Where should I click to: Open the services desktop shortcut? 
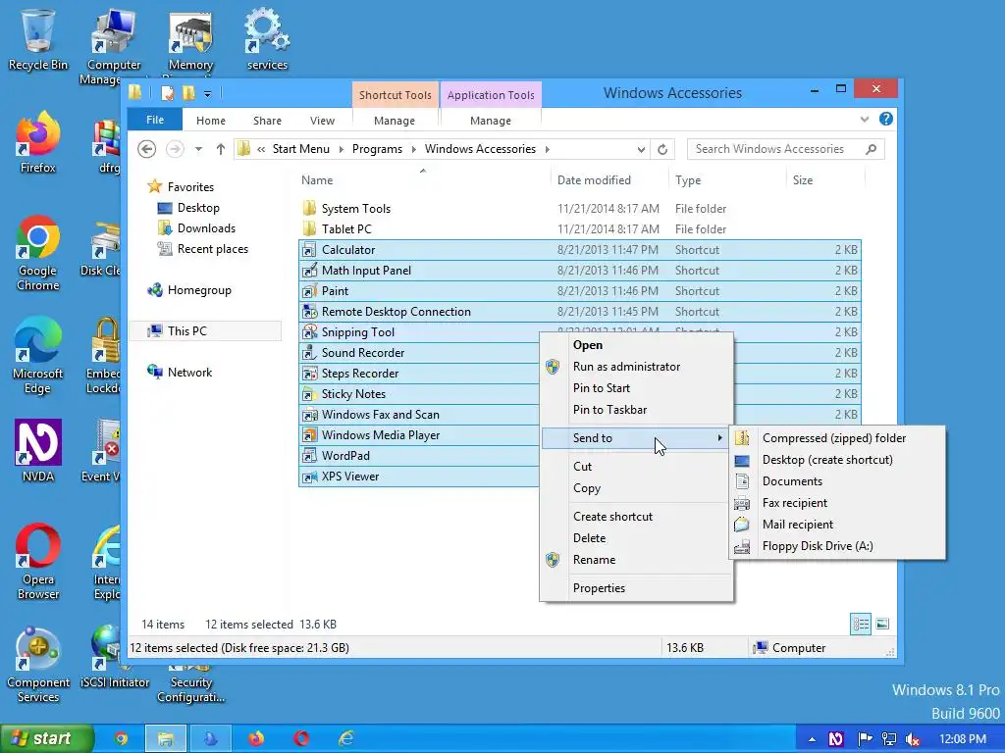tap(267, 38)
